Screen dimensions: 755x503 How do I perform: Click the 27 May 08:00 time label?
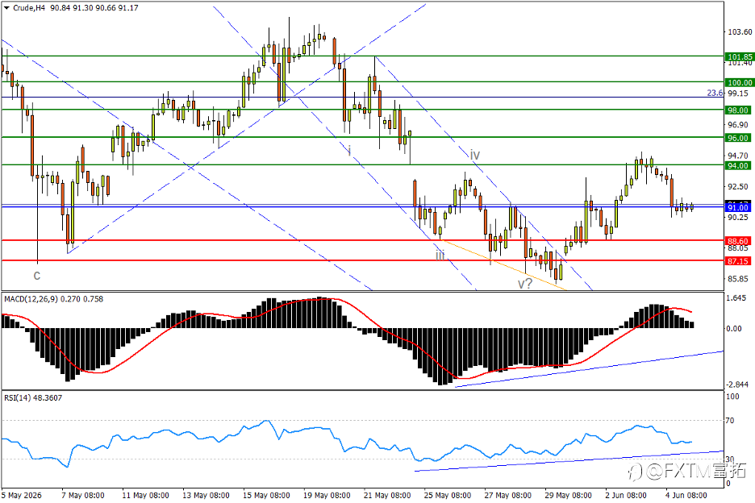pyautogui.click(x=508, y=495)
